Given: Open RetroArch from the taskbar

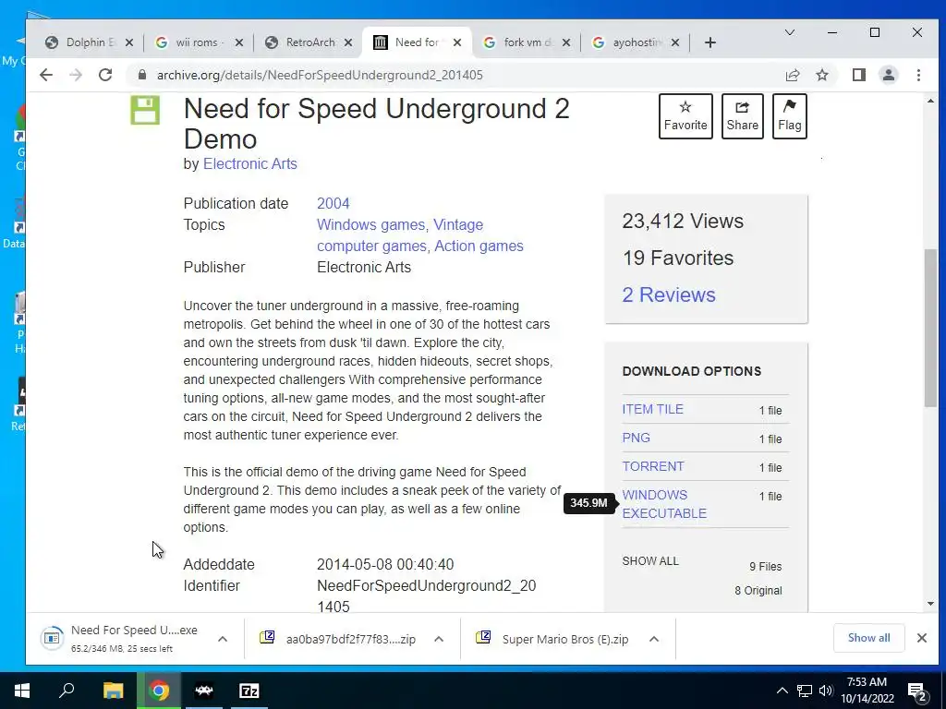Looking at the screenshot, I should click(x=204, y=691).
